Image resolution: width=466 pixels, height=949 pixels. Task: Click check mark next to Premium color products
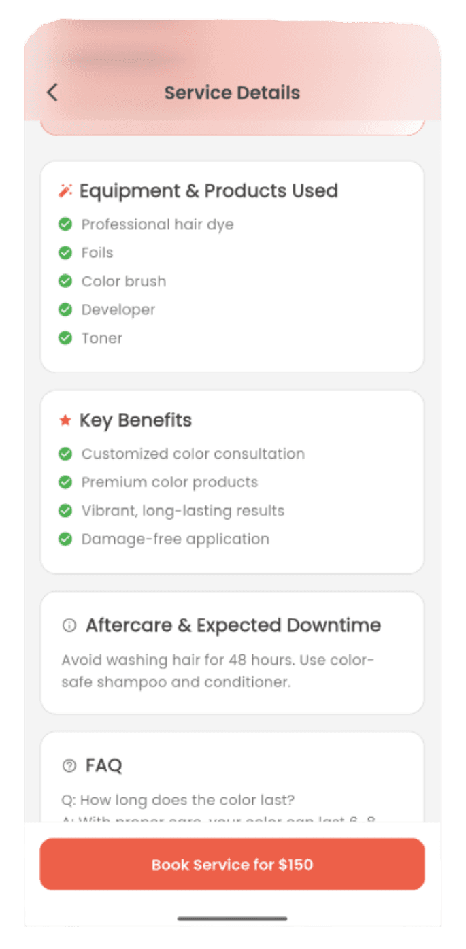[65, 482]
